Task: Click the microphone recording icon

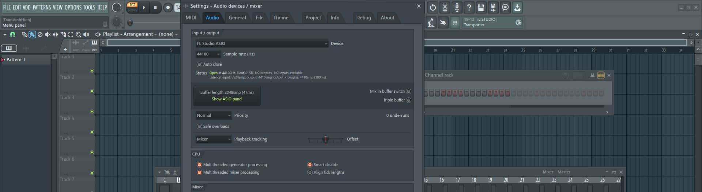Action: point(457,7)
